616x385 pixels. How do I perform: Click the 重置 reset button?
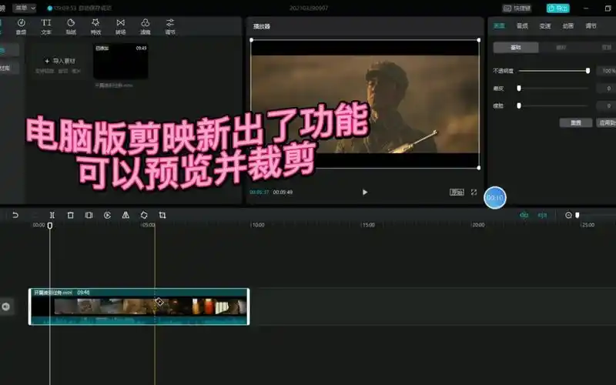(x=576, y=122)
